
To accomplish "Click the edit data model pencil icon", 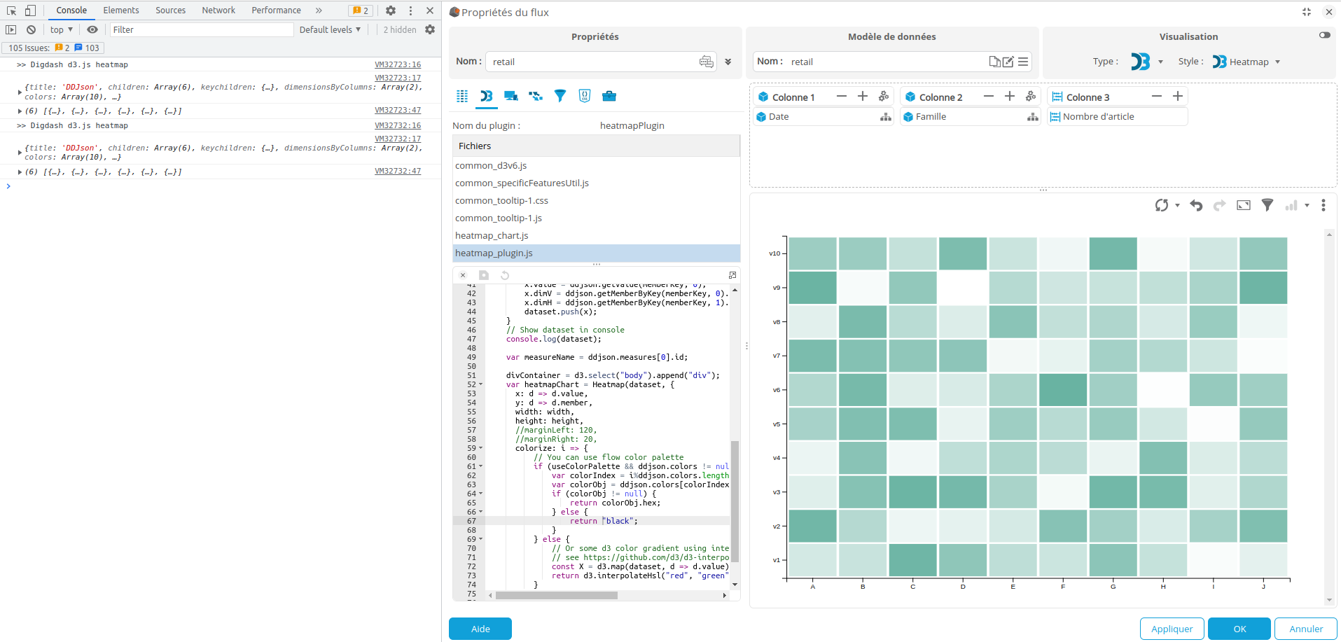I will click(x=1008, y=62).
